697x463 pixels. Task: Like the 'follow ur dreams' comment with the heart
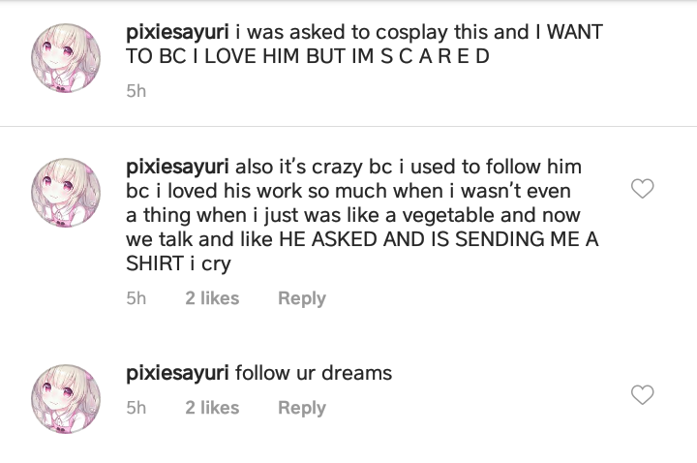point(642,394)
